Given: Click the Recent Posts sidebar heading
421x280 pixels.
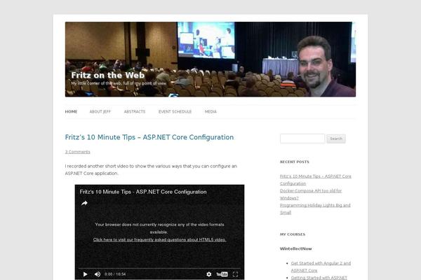Looking at the screenshot, I should [x=295, y=162].
